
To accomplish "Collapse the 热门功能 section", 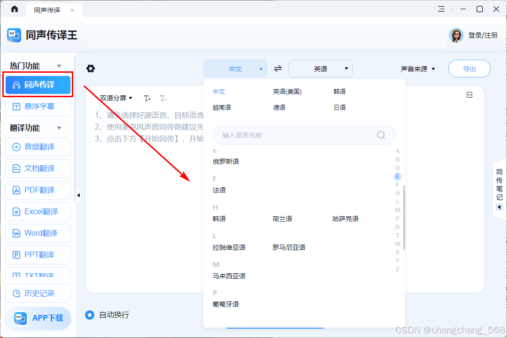I will click(x=59, y=66).
